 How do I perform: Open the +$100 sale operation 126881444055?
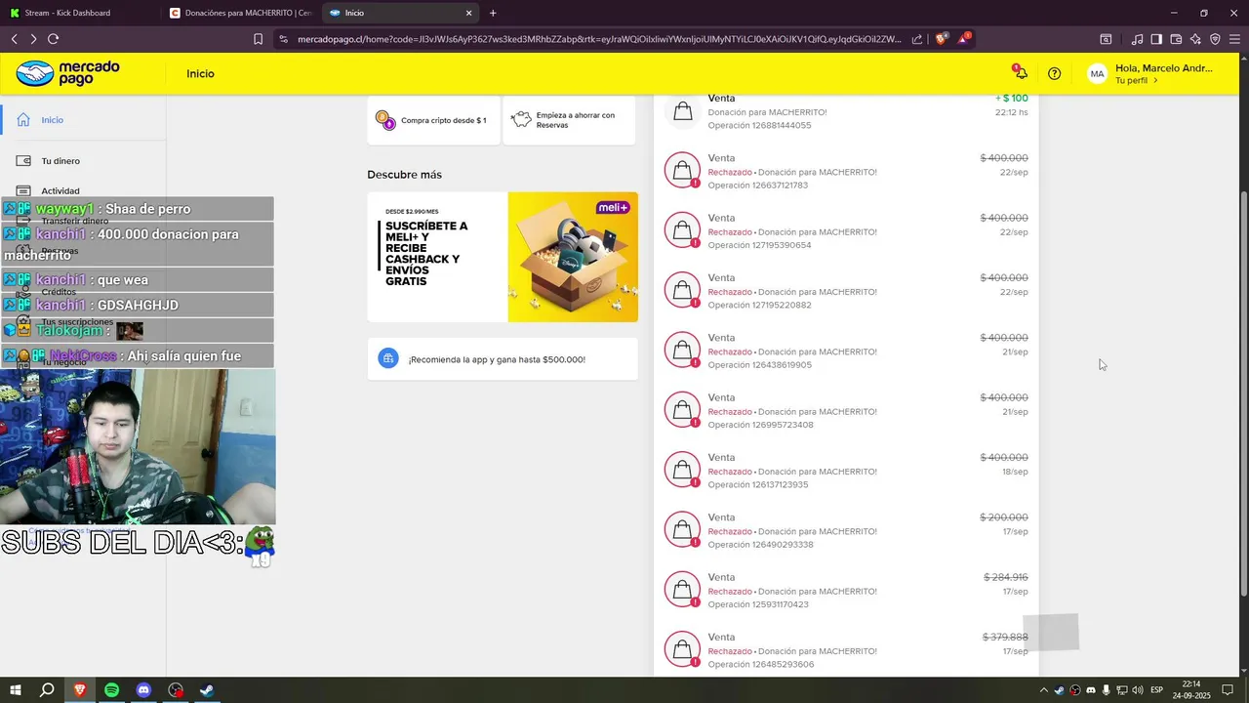[846, 111]
